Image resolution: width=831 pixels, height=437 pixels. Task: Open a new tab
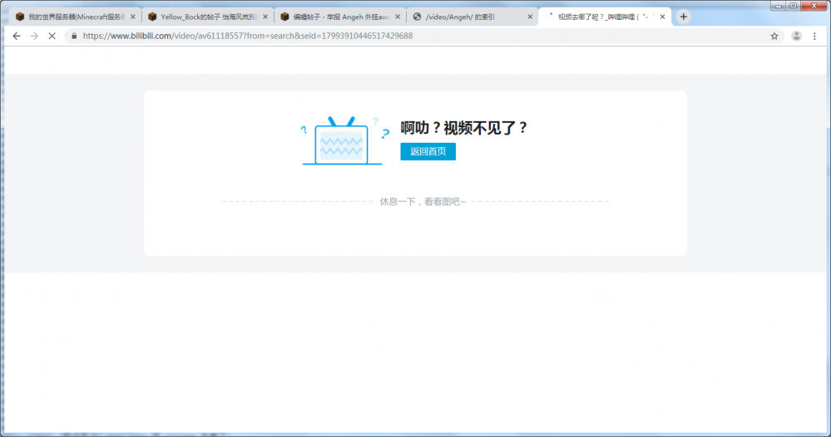[x=683, y=17]
